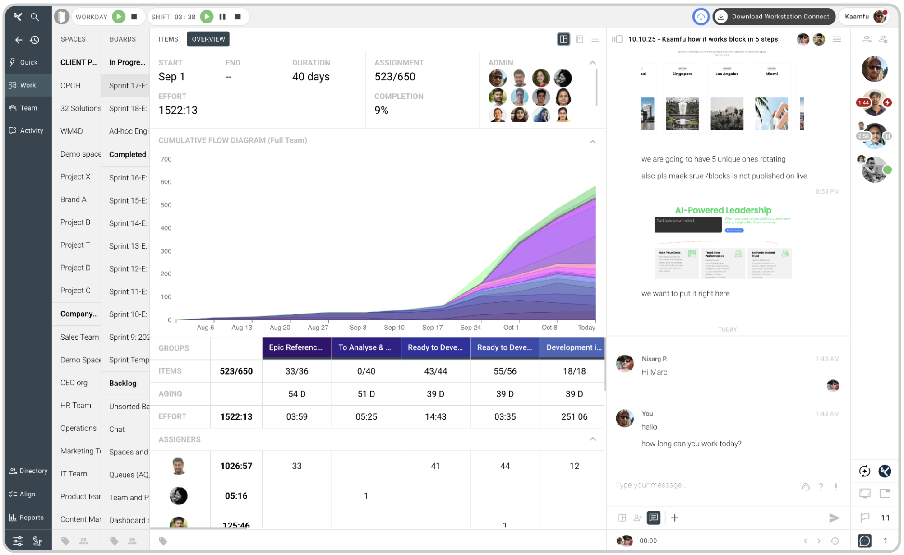Click Download Workstation Connect button
This screenshot has width=904, height=555.
[x=774, y=17]
